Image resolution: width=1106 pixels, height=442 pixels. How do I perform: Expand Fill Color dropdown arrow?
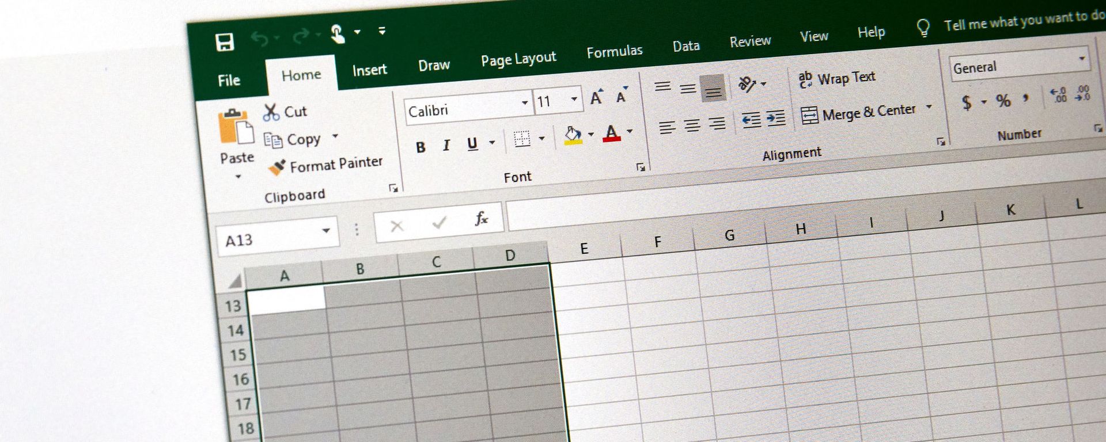591,134
